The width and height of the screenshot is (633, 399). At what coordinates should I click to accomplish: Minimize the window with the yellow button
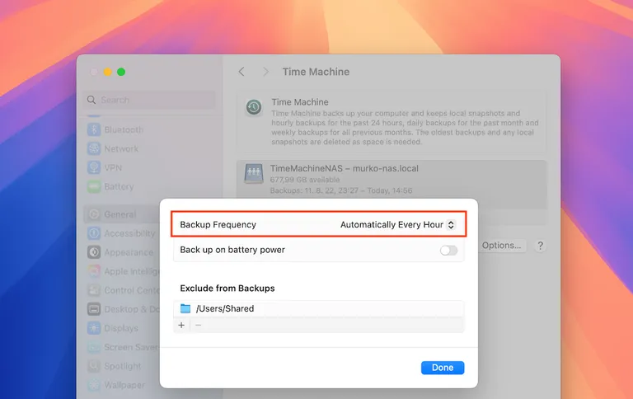click(107, 72)
